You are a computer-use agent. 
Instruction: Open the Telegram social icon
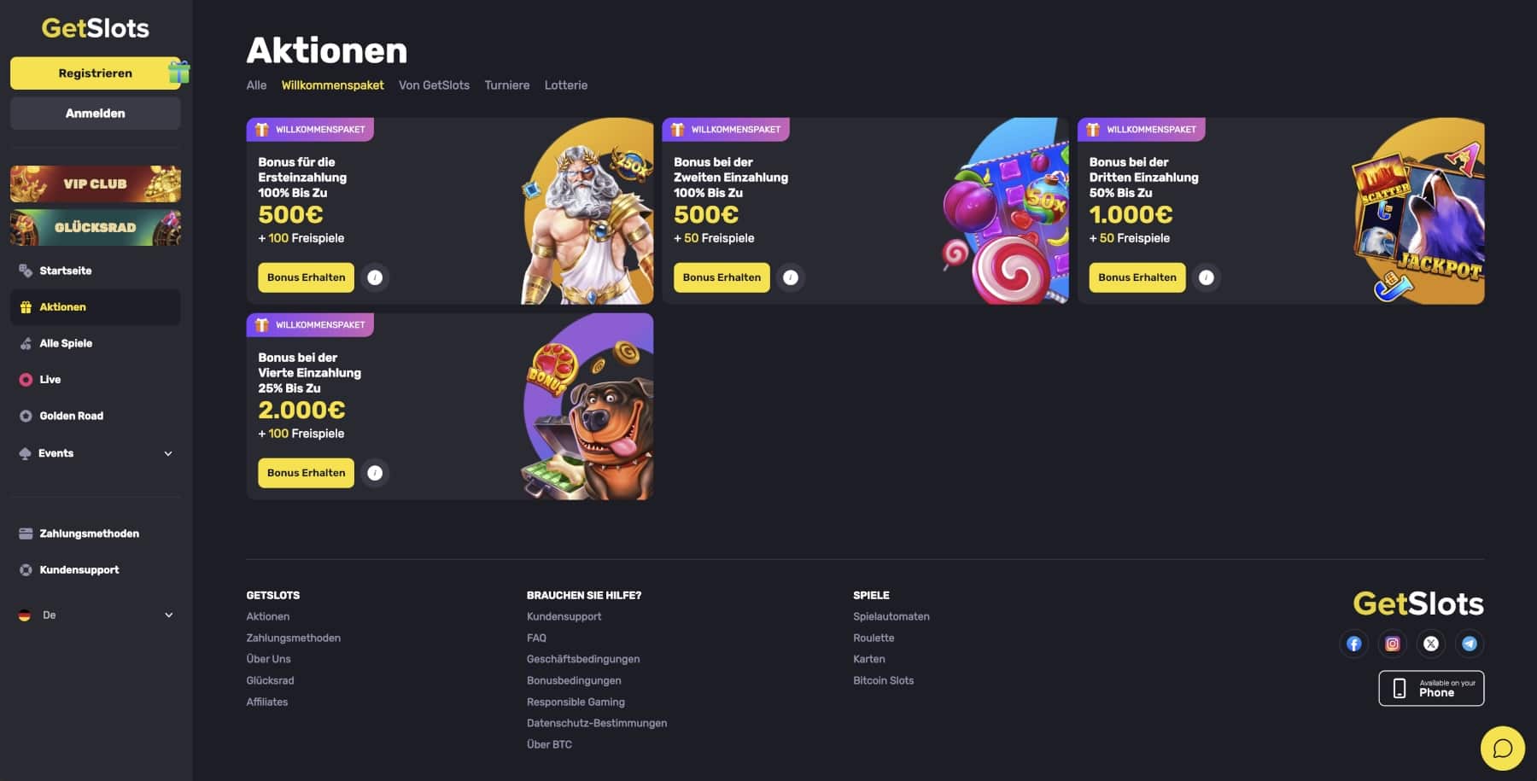coord(1470,644)
